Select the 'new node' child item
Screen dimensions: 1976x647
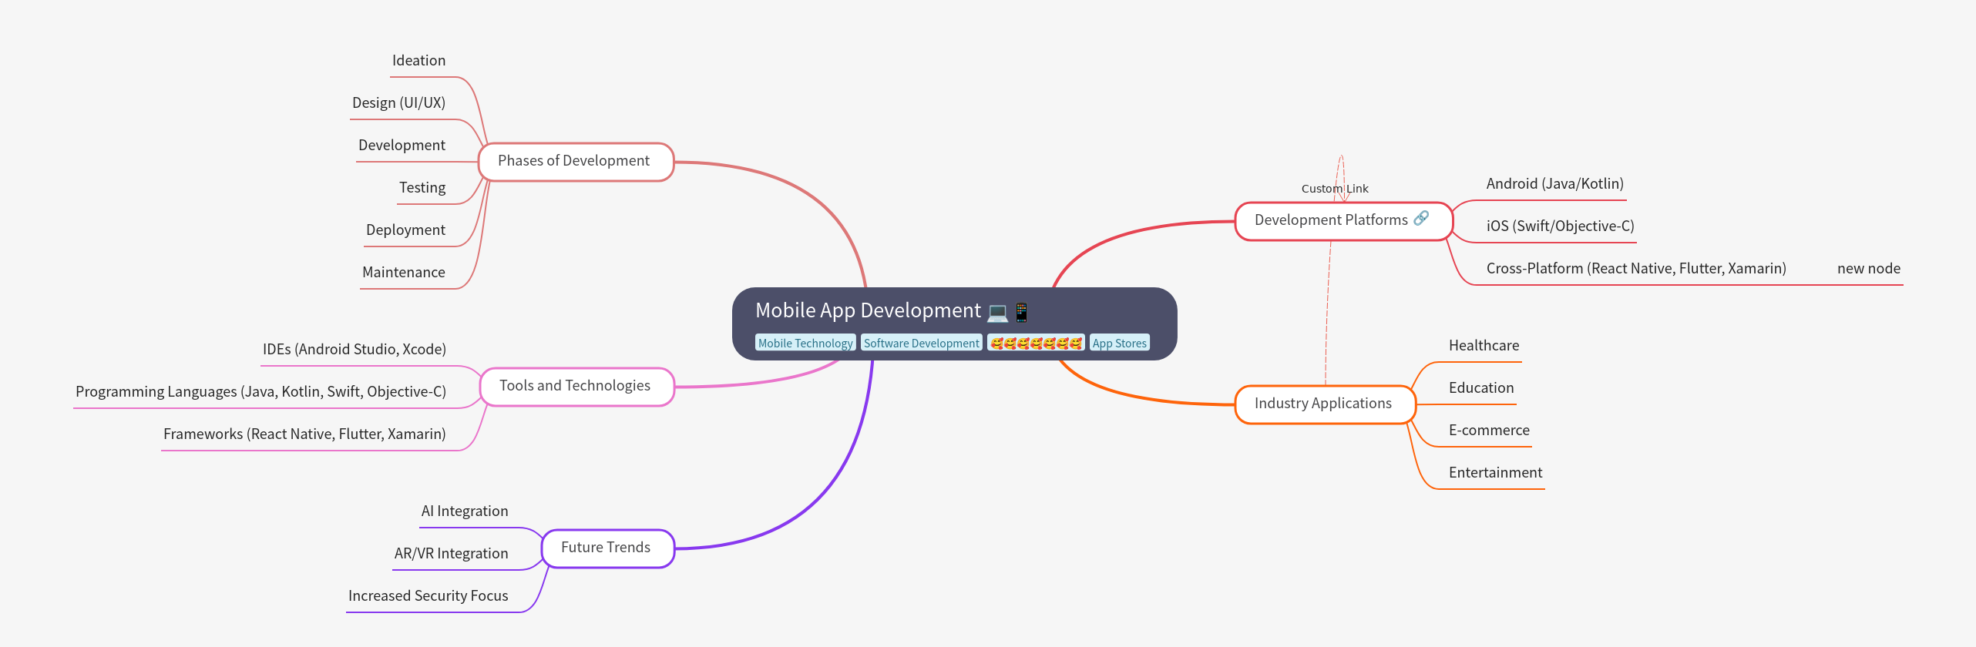click(1868, 269)
